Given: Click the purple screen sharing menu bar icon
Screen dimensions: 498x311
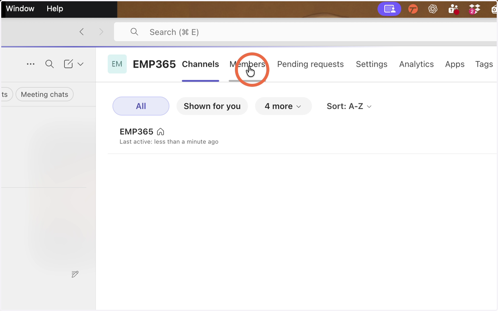Looking at the screenshot, I should (389, 9).
